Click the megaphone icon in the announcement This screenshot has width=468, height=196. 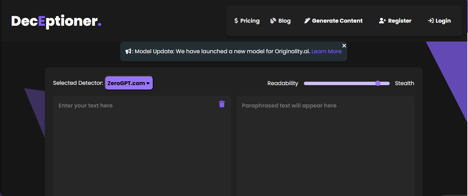128,51
